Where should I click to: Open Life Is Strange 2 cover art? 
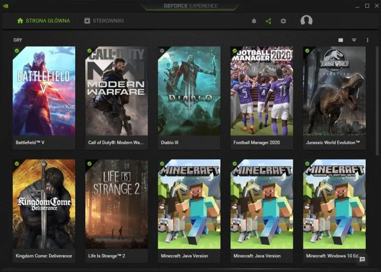coord(116,204)
